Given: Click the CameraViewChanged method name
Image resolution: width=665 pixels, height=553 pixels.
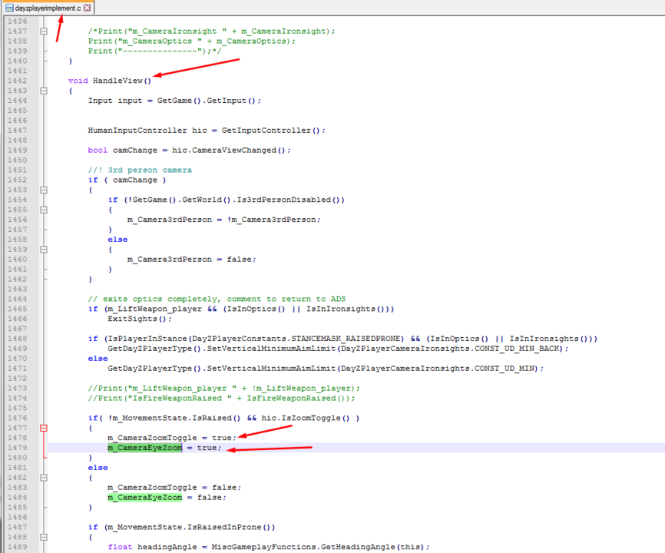Looking at the screenshot, I should tap(234, 150).
